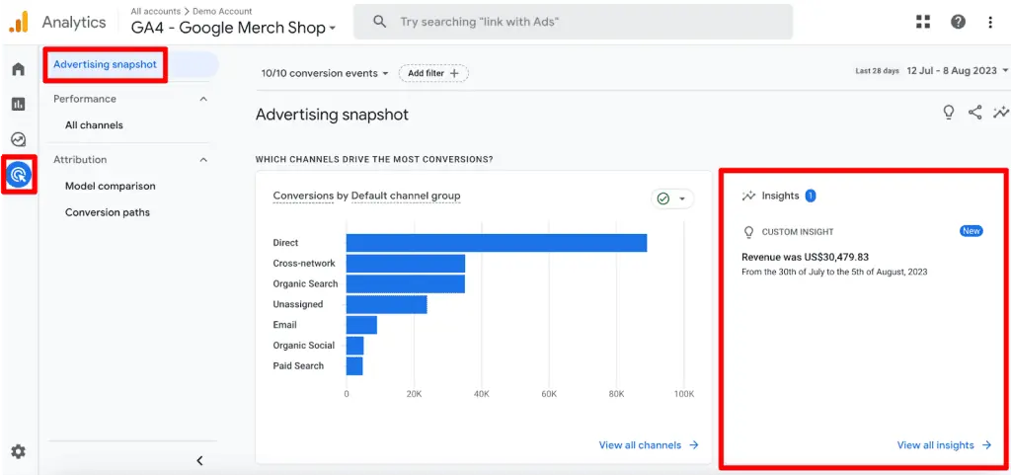Select Advertising snapshot in the sidebar
This screenshot has width=1011, height=475.
click(105, 64)
